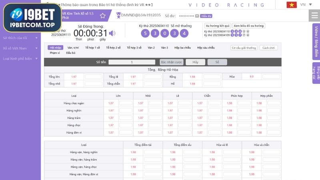Click the favorite star icon

(x=103, y=16)
